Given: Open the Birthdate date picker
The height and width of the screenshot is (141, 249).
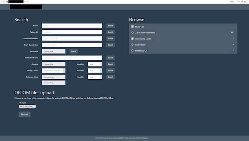Looking at the screenshot, I should pyautogui.click(x=54, y=51).
